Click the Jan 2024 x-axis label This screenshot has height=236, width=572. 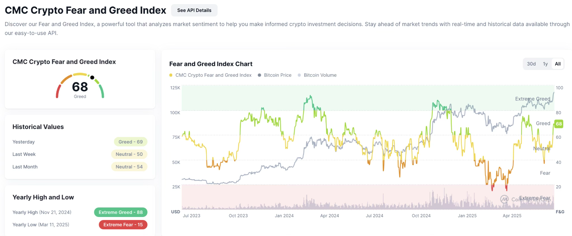pos(284,216)
